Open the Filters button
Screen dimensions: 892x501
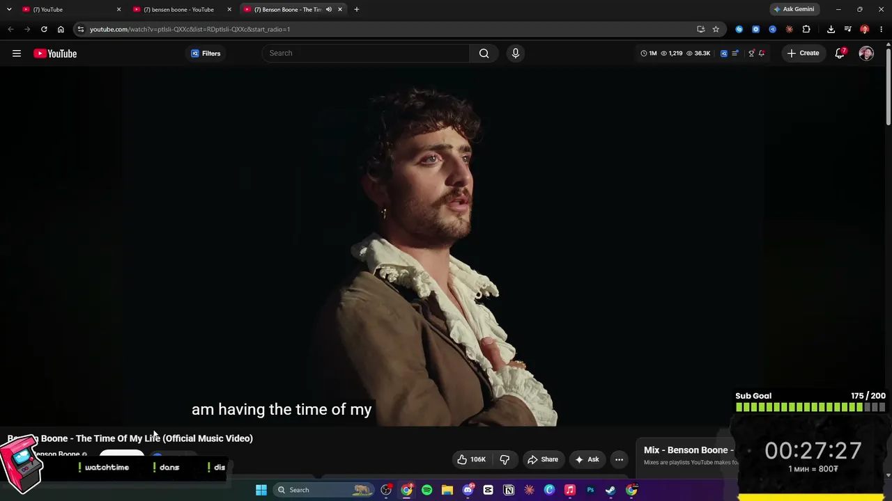pos(206,54)
